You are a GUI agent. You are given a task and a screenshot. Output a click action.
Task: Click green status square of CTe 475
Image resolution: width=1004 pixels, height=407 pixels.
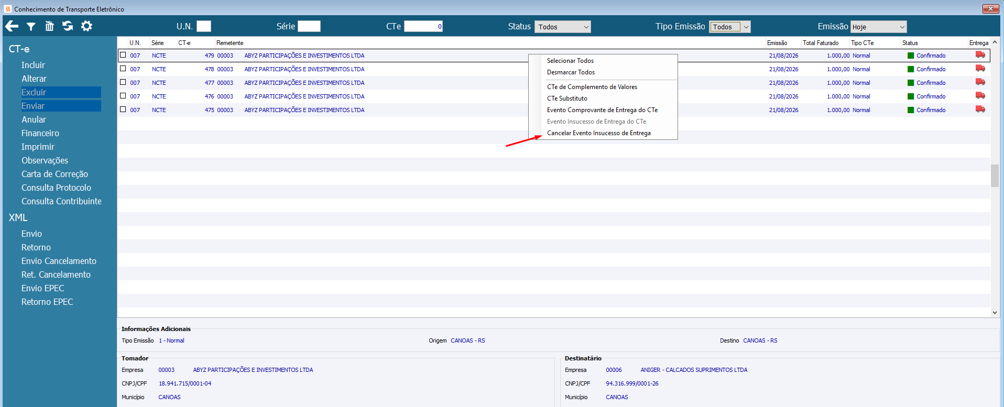coord(911,110)
